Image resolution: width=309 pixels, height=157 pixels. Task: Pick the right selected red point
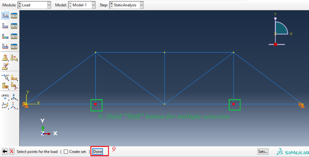(x=234, y=104)
